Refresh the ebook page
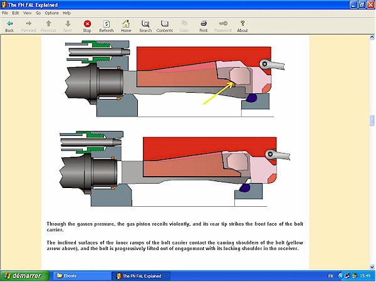Screen dimensions: 376x282 pos(107,26)
